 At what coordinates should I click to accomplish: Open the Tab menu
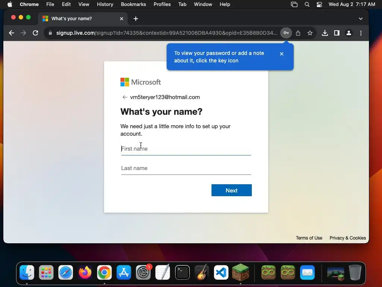pos(182,4)
